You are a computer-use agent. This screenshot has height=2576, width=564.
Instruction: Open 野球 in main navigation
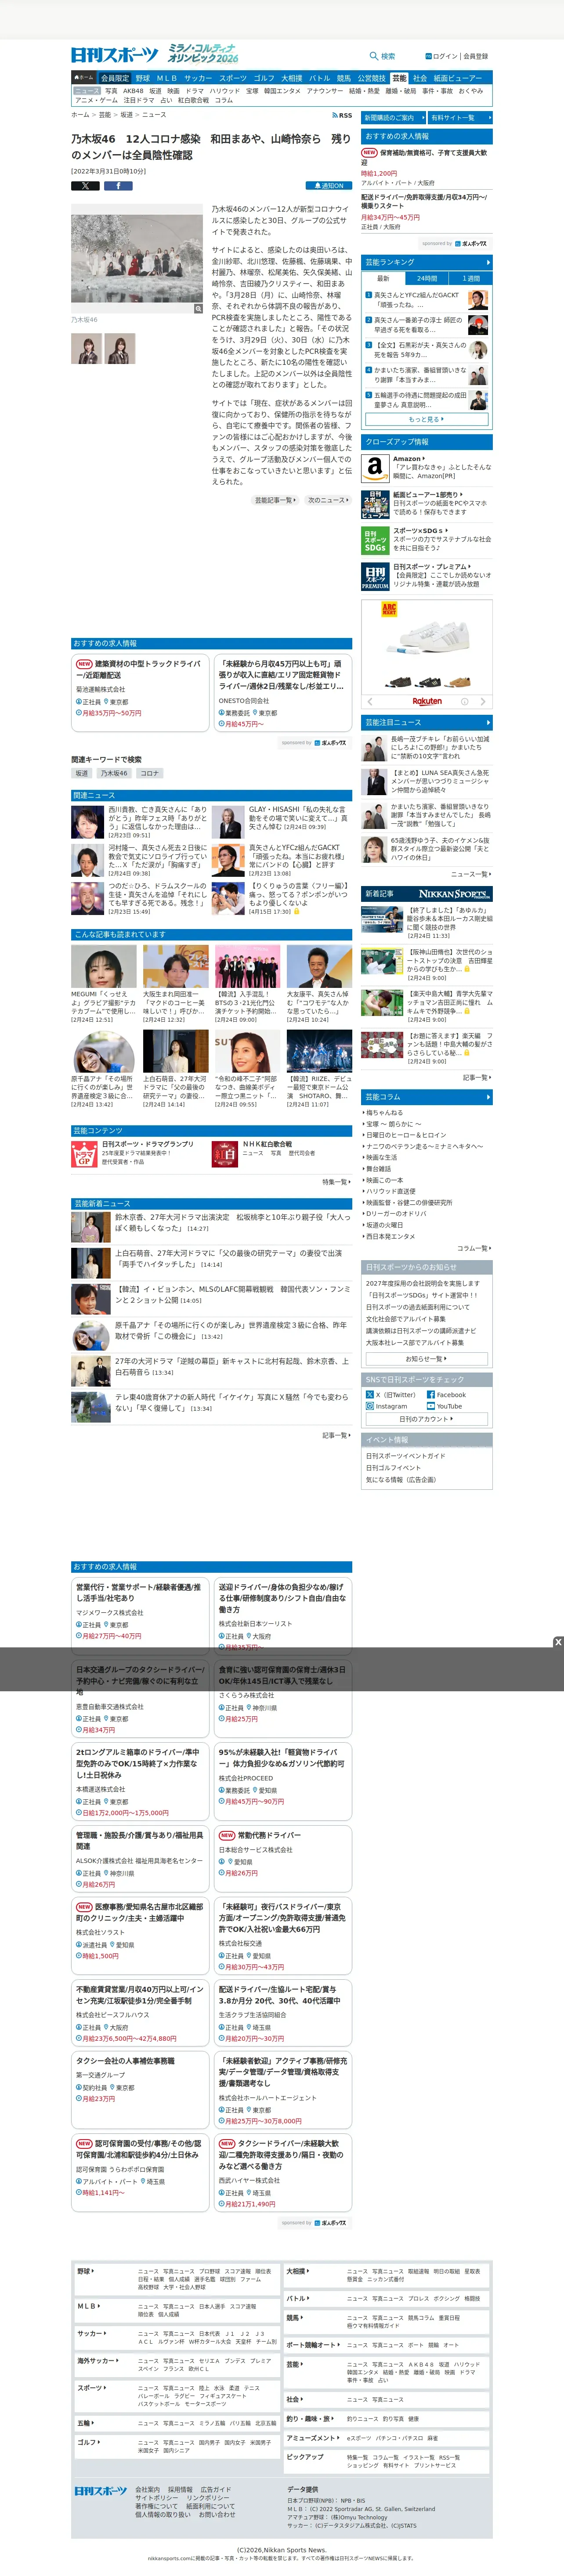coord(143,78)
